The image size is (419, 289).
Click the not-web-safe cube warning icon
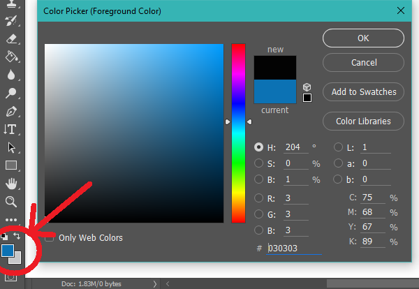307,87
